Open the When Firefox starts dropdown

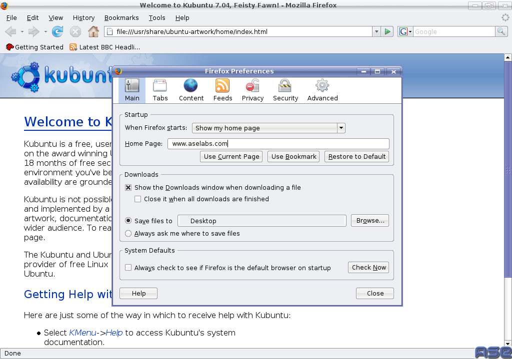[x=268, y=128]
